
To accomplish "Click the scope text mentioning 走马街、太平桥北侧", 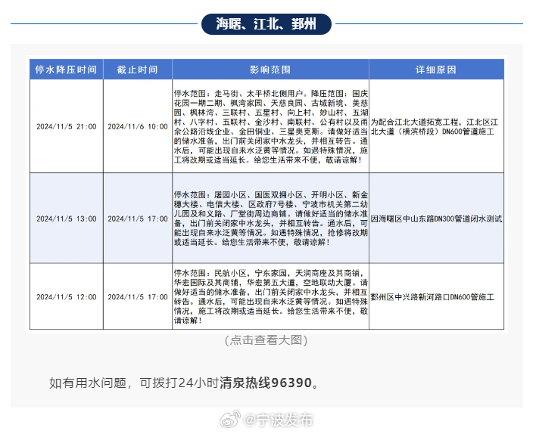I will [271, 127].
